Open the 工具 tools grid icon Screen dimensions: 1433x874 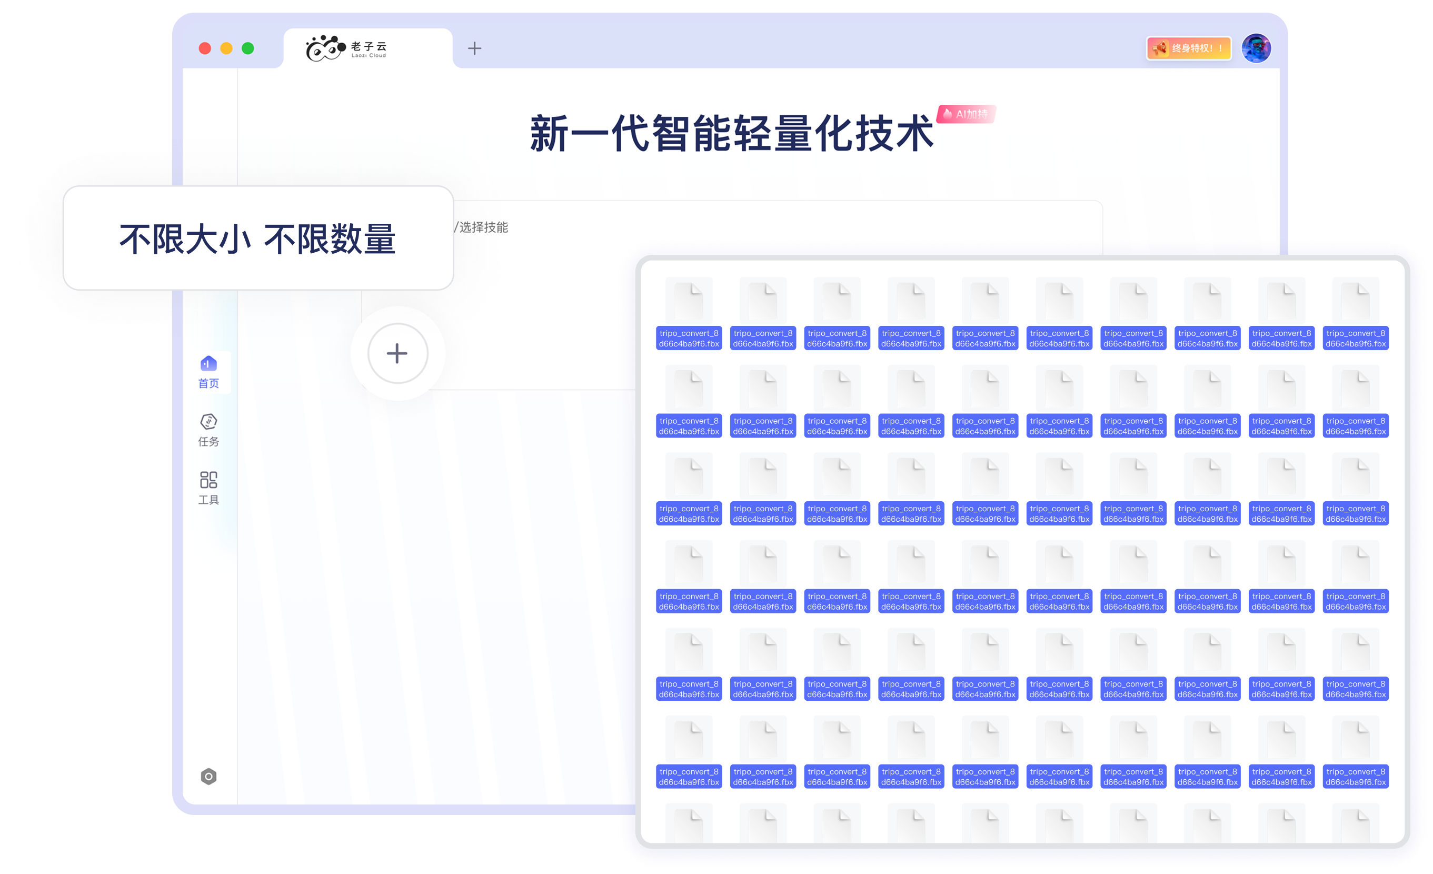coord(208,480)
